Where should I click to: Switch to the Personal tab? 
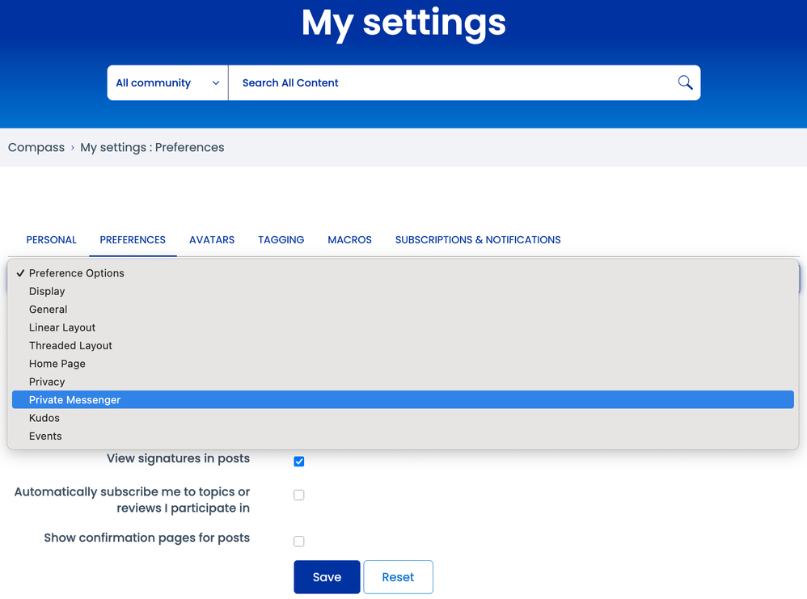pos(51,240)
